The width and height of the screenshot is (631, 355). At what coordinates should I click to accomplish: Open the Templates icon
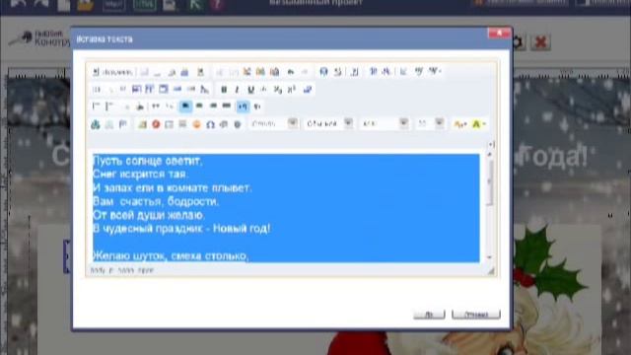(200, 72)
